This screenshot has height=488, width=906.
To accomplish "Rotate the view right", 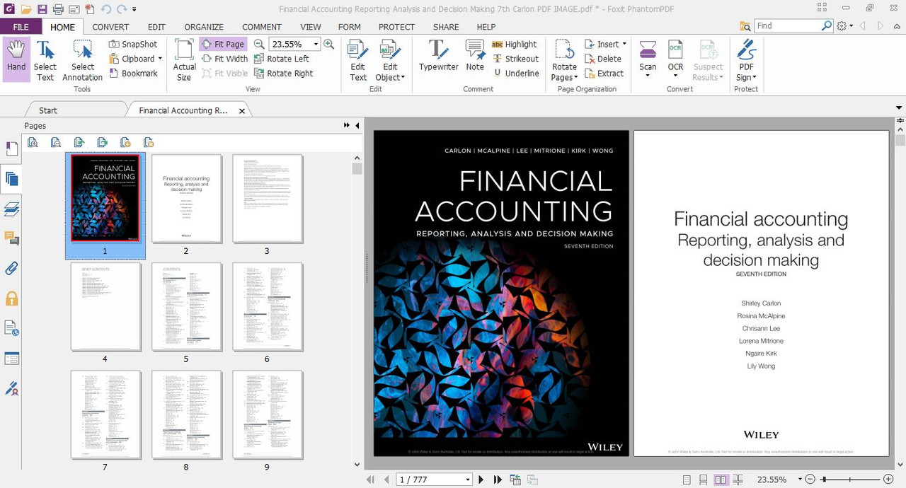I will [283, 73].
